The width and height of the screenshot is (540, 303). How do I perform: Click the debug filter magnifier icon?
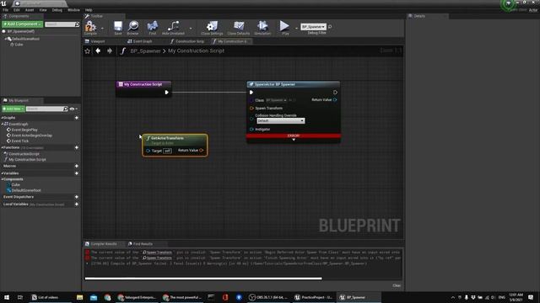pos(330,27)
